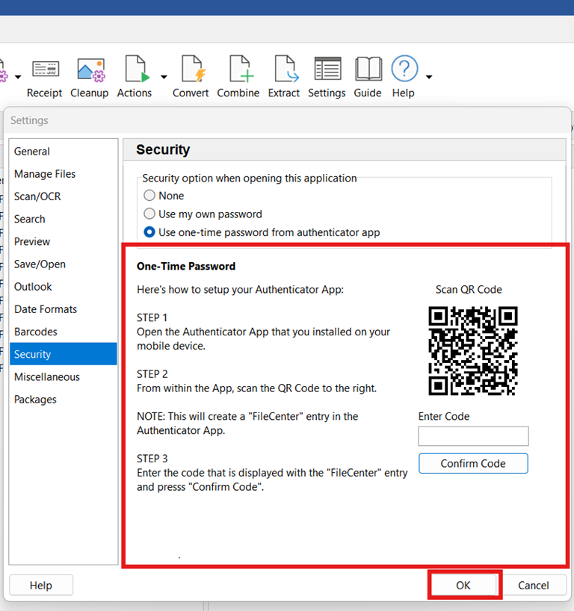Select one-time password from authenticator app
The image size is (574, 611).
(x=149, y=232)
